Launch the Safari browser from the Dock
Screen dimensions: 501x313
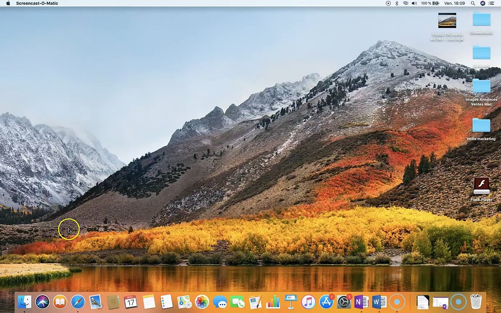point(78,302)
